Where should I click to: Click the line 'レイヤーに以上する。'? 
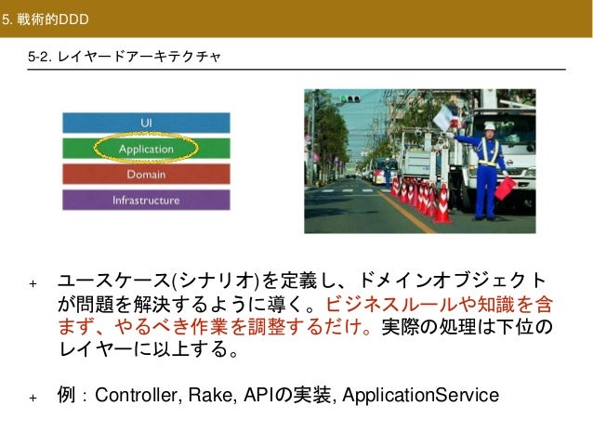tap(149, 349)
